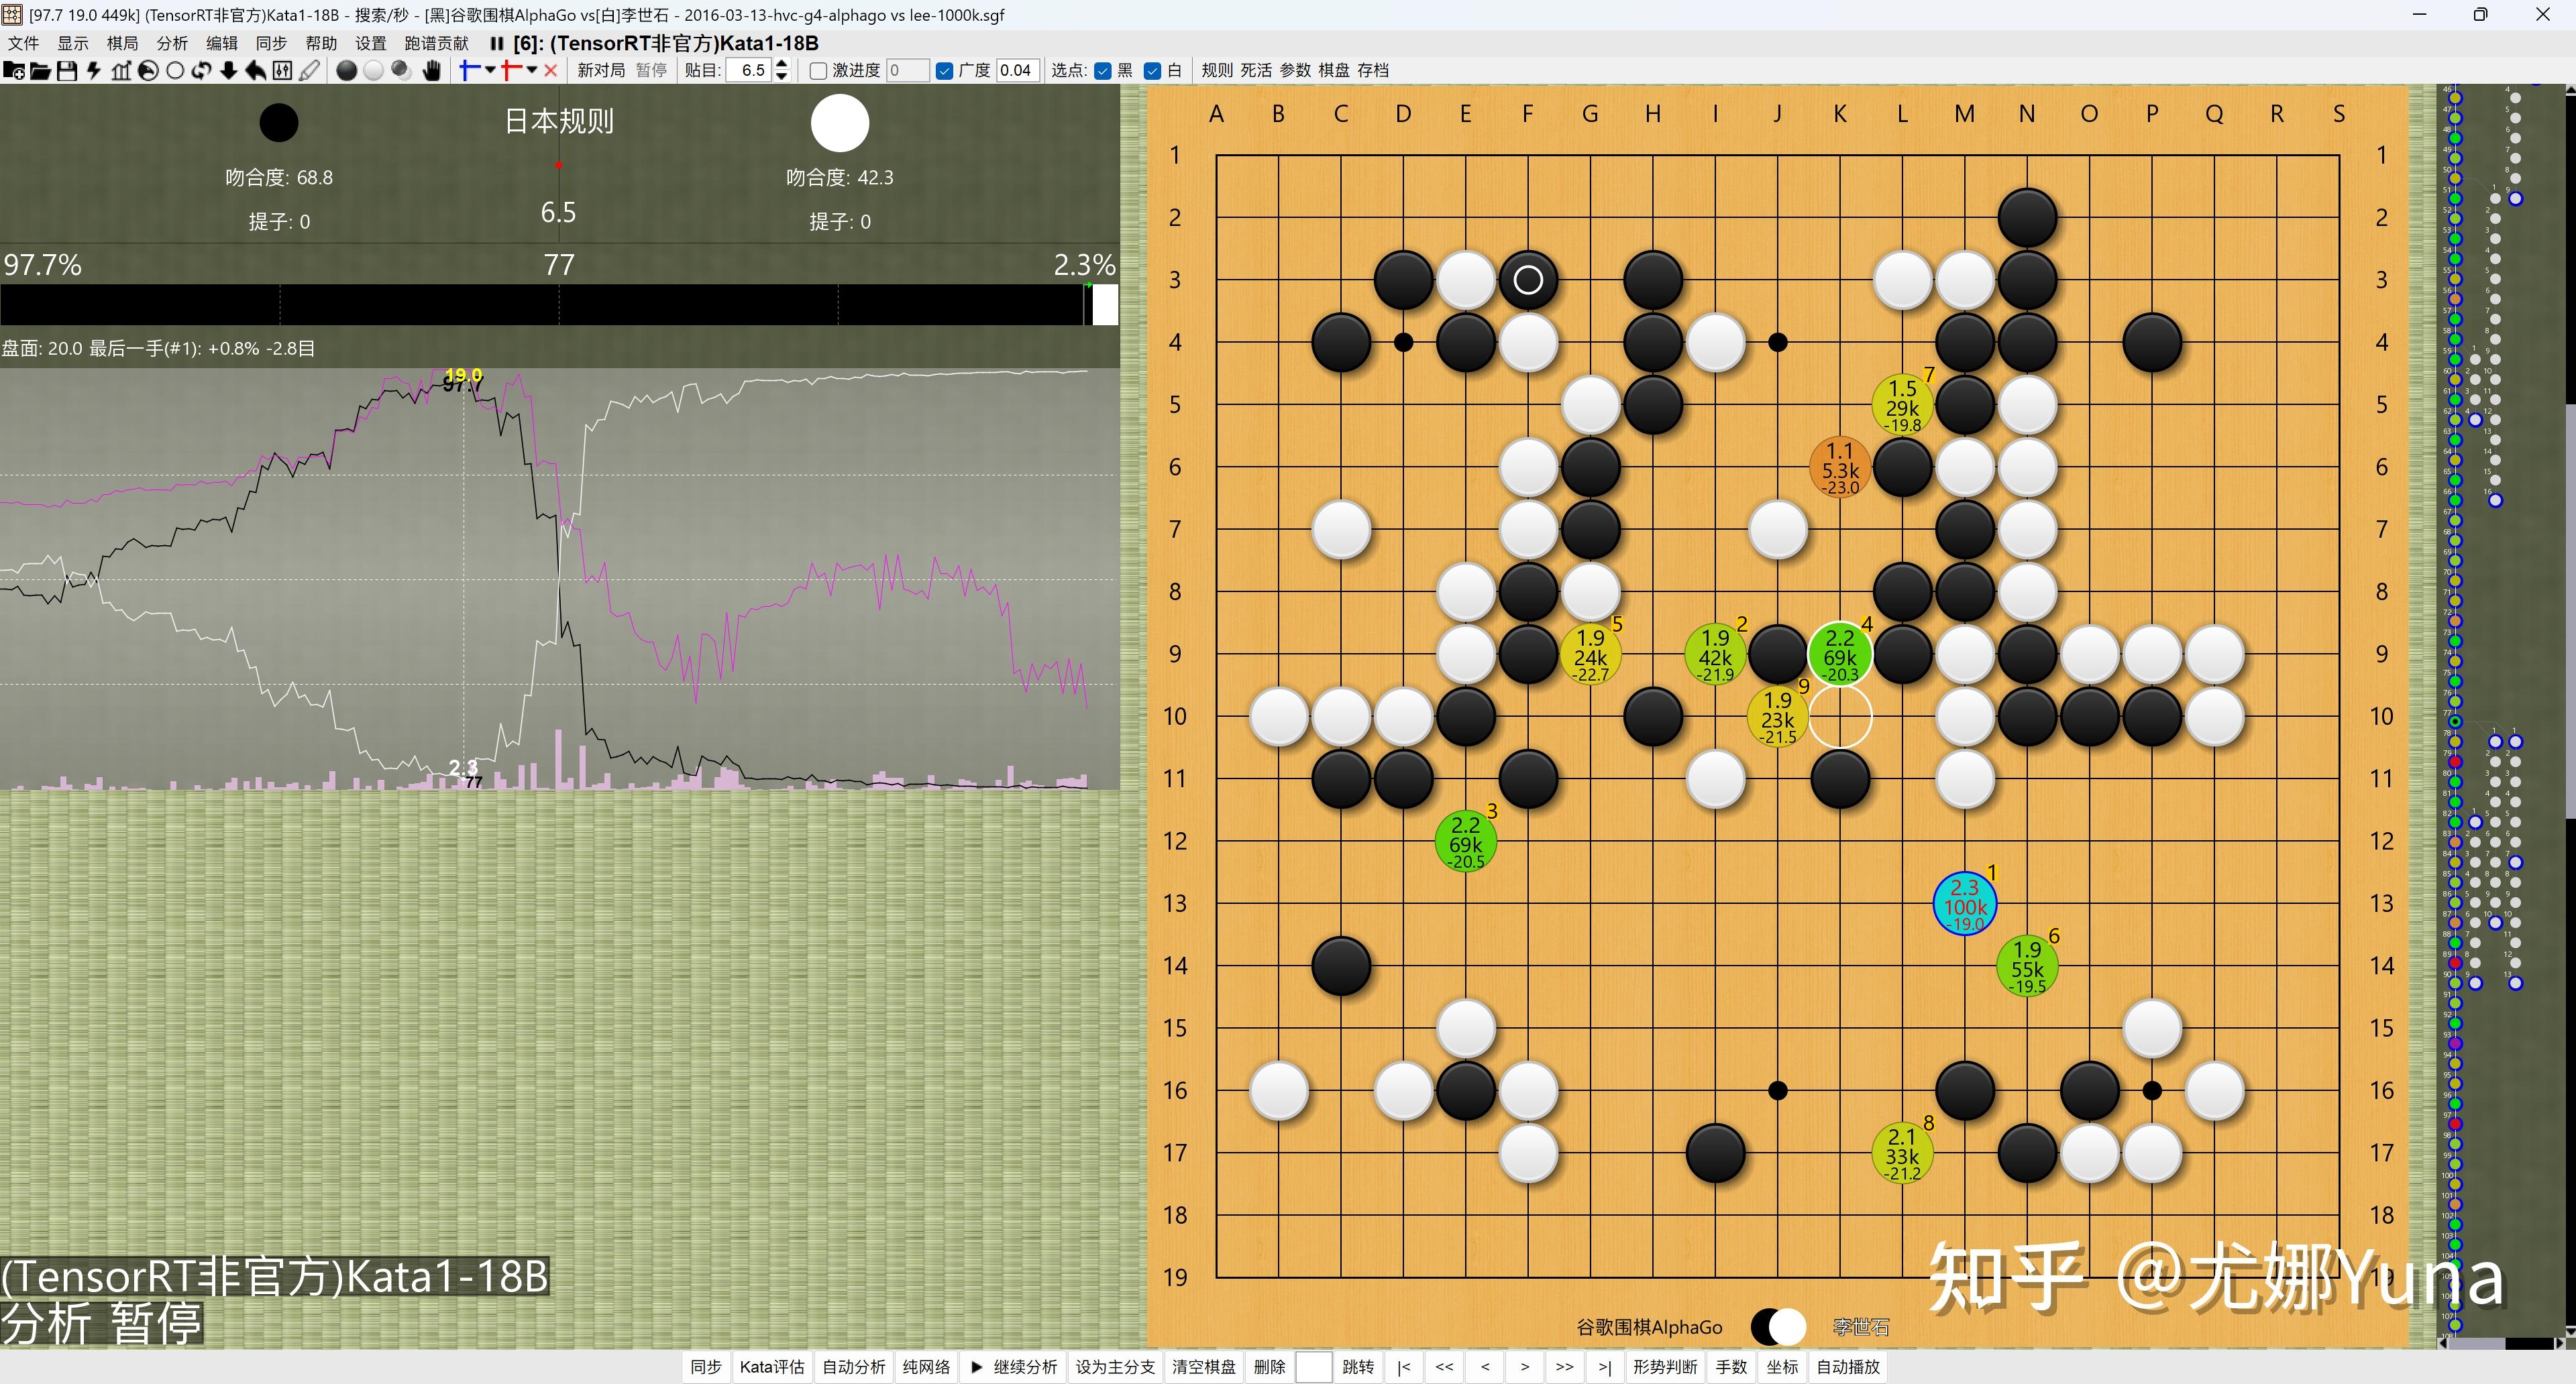Click the blue crosshair marker icon
The width and height of the screenshot is (2576, 1384).
tap(469, 70)
